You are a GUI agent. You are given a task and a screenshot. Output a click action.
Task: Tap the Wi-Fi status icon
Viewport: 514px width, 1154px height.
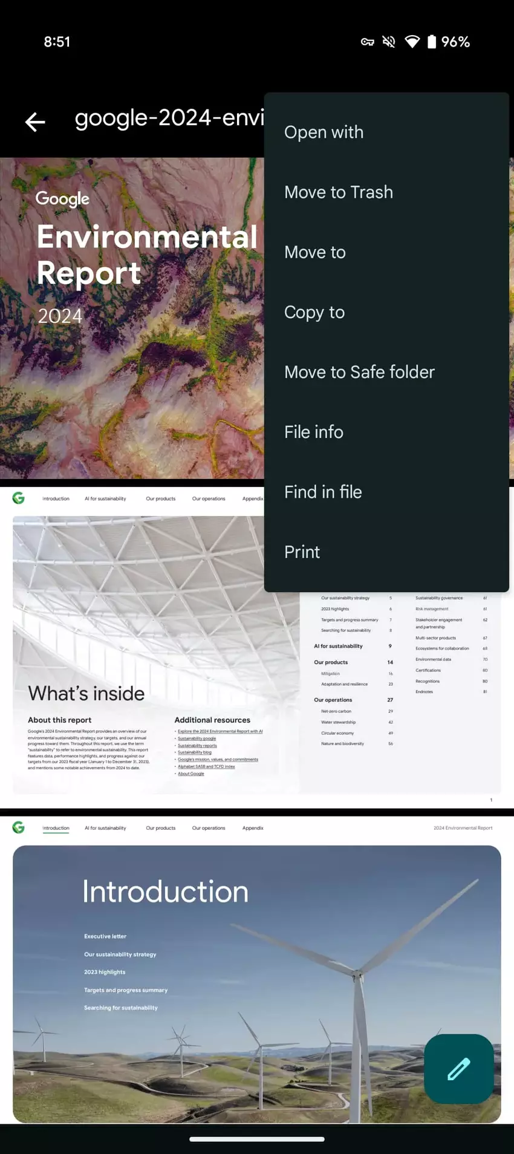click(x=412, y=42)
